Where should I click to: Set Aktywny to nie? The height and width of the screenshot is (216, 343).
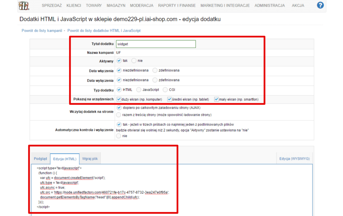tap(134, 61)
